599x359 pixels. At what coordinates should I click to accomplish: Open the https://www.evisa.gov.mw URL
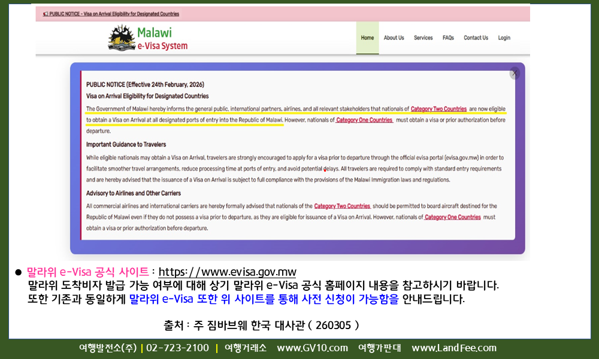point(227,272)
